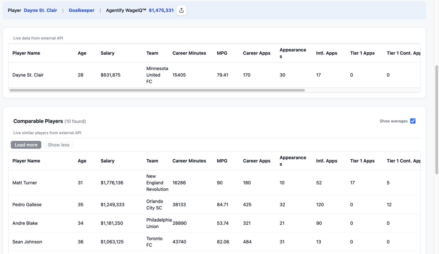Click the Intl. Apps column header
The image size is (439, 254).
pyautogui.click(x=327, y=160)
